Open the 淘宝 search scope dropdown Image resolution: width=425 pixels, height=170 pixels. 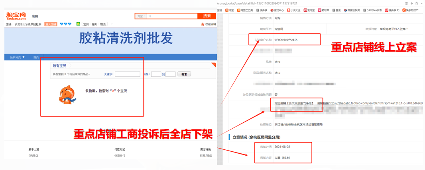141,16
